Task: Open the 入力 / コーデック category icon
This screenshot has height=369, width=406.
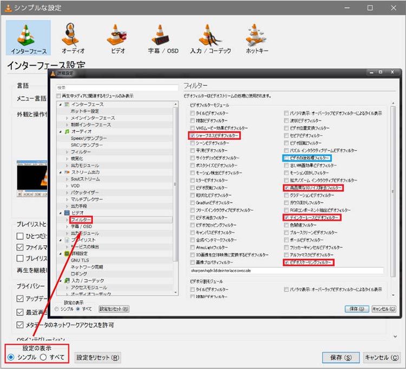Action: (x=210, y=38)
